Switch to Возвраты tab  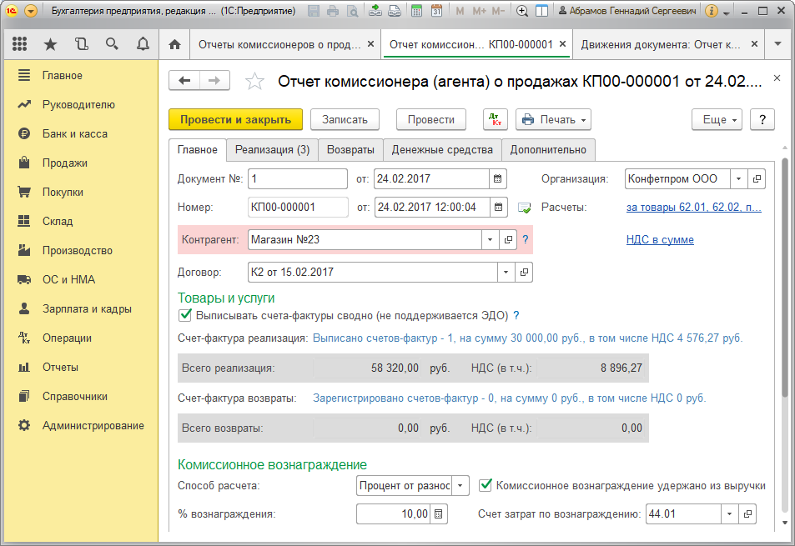[x=350, y=150]
